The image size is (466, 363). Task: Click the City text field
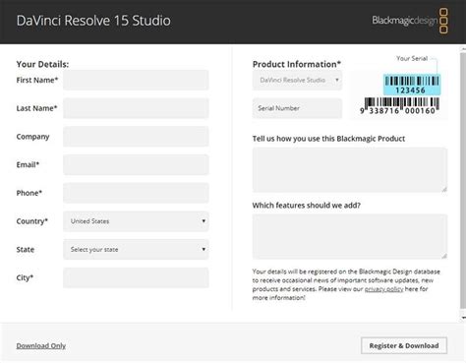pyautogui.click(x=136, y=277)
